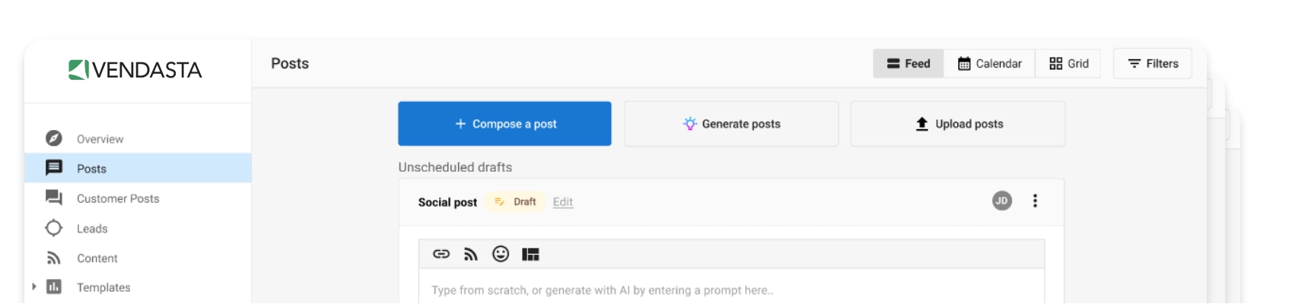
Task: Click the Vendasta logo
Action: click(135, 70)
